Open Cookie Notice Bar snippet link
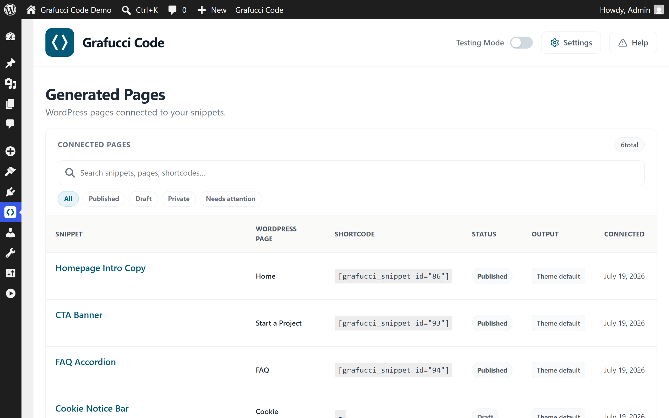669x418 pixels. click(92, 408)
